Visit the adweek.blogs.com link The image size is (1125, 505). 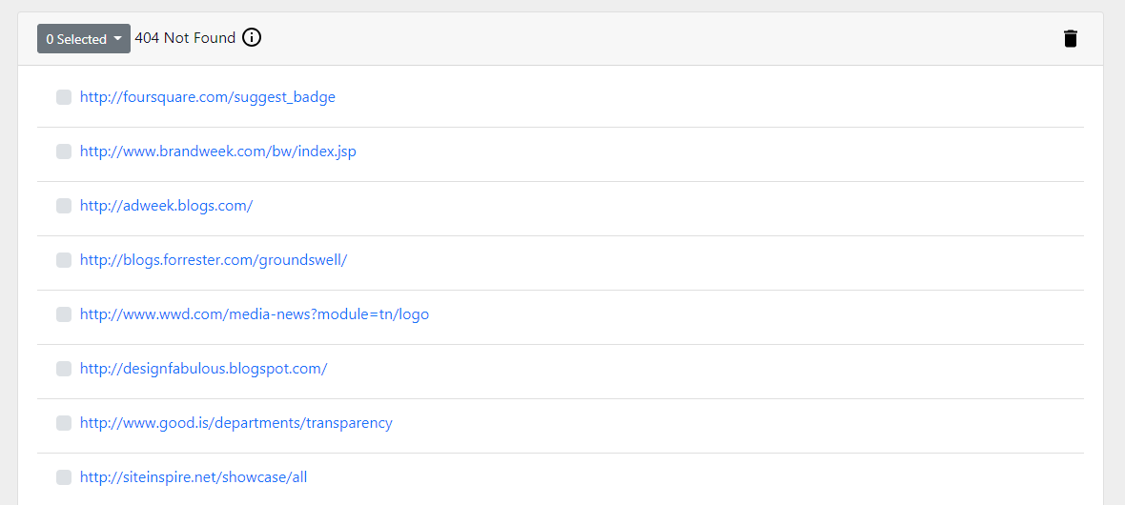167,206
